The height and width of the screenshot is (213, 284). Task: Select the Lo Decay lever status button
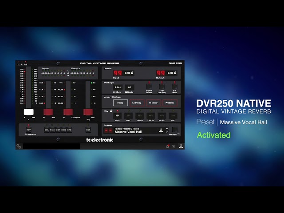pos(137,103)
